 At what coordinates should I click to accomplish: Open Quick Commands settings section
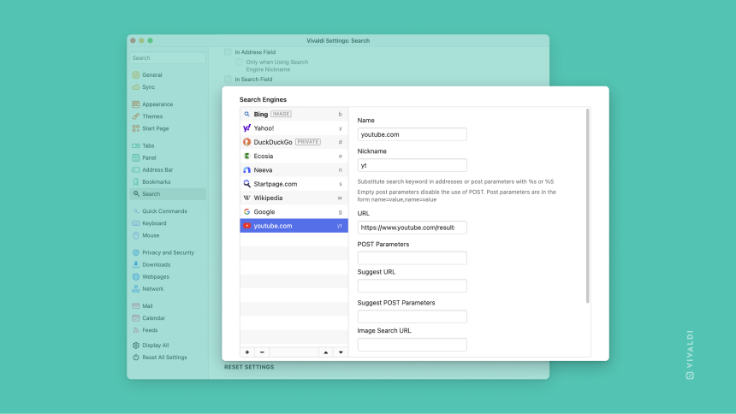pos(168,211)
